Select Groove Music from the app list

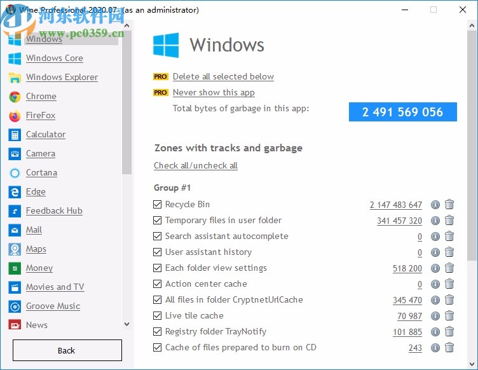click(53, 306)
